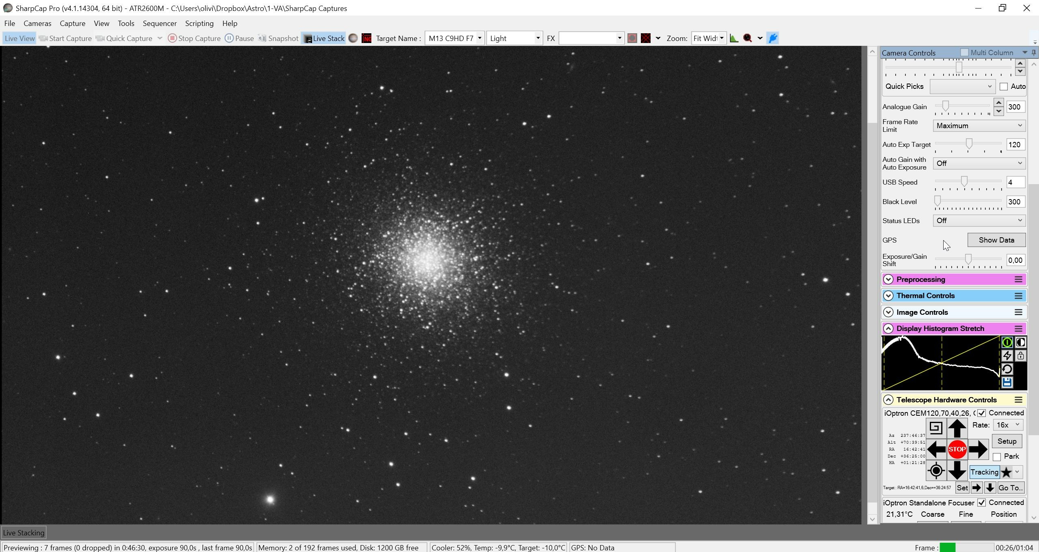Toggle the Auto quick picks checkbox
This screenshot has height=552, width=1039.
1004,86
